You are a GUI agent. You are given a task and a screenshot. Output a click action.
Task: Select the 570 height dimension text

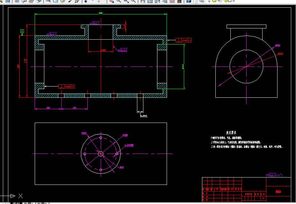25,61
